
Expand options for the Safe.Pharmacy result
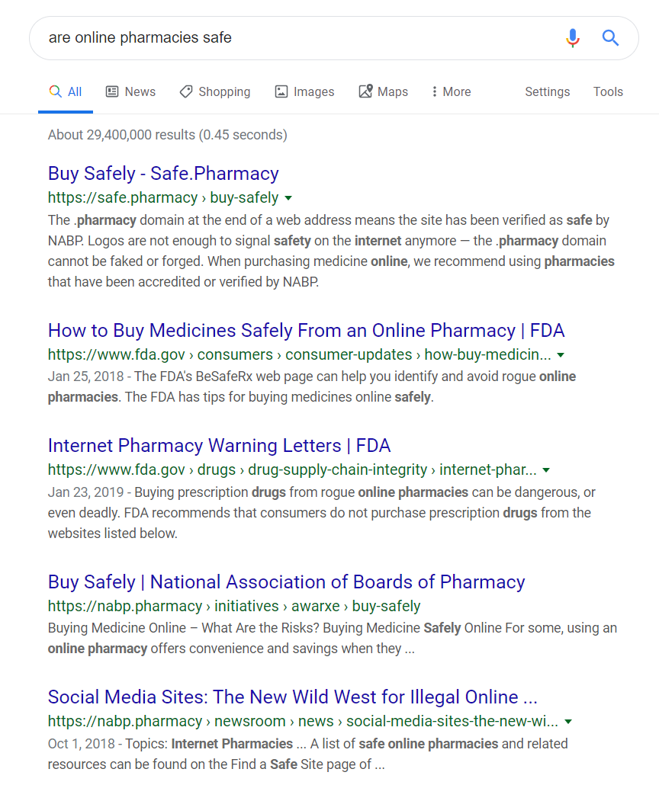pyautogui.click(x=288, y=197)
